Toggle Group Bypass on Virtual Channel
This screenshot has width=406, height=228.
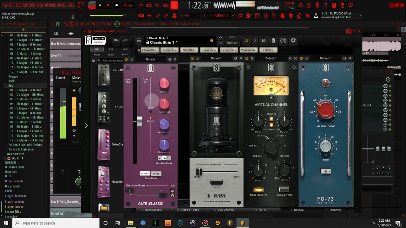coord(284,190)
